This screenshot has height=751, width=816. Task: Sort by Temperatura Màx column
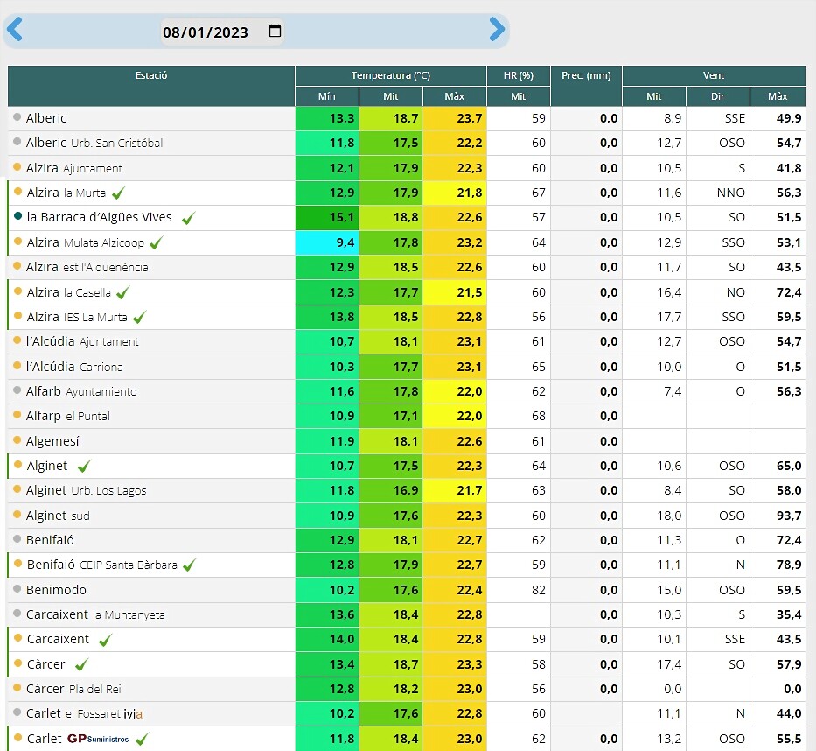coord(454,96)
